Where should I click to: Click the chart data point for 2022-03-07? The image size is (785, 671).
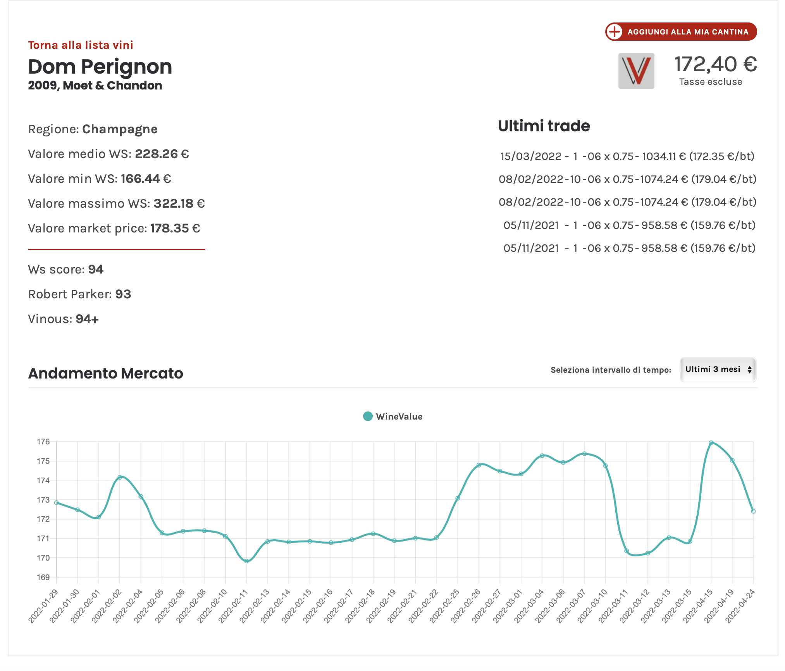point(584,454)
